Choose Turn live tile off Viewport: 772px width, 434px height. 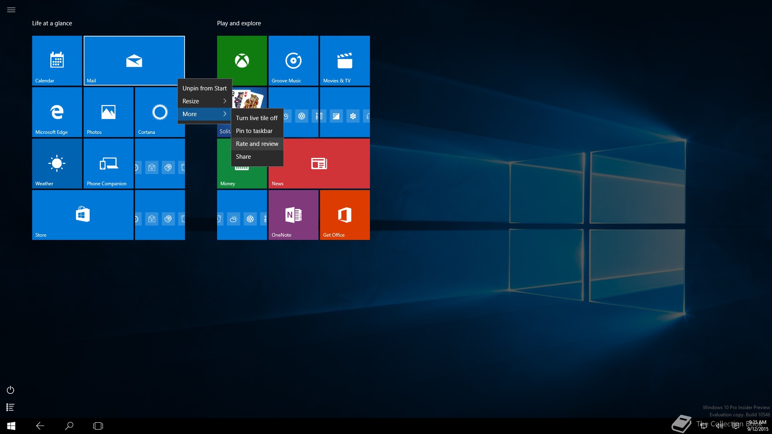257,118
